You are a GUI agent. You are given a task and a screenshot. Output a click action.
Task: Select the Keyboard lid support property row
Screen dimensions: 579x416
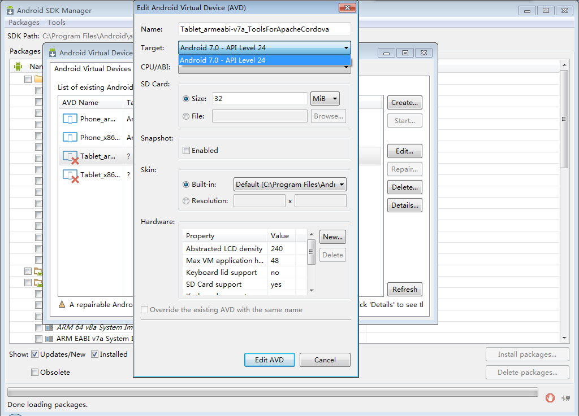(244, 272)
